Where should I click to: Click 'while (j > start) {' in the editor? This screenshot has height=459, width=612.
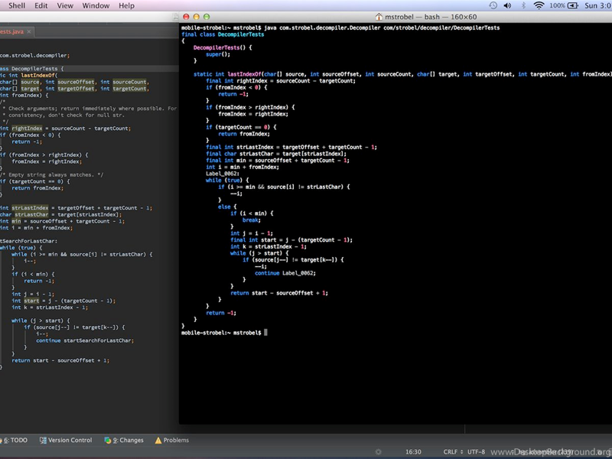coord(41,321)
